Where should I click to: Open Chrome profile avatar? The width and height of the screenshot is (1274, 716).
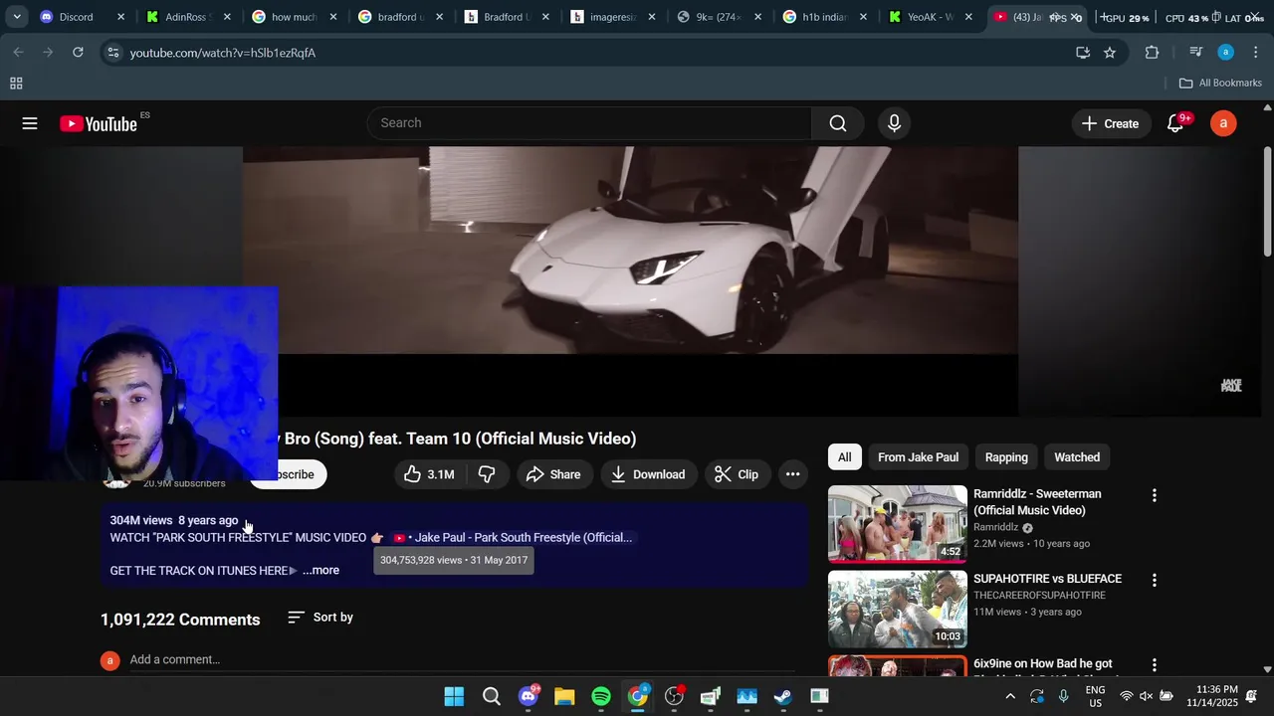click(x=1226, y=53)
